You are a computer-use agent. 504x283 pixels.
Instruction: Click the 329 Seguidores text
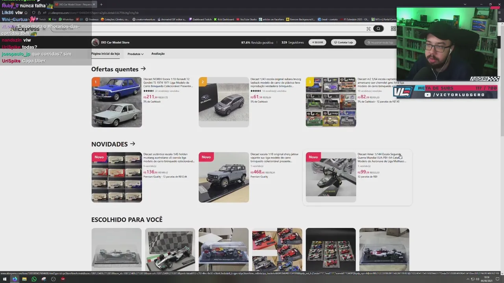tap(293, 42)
